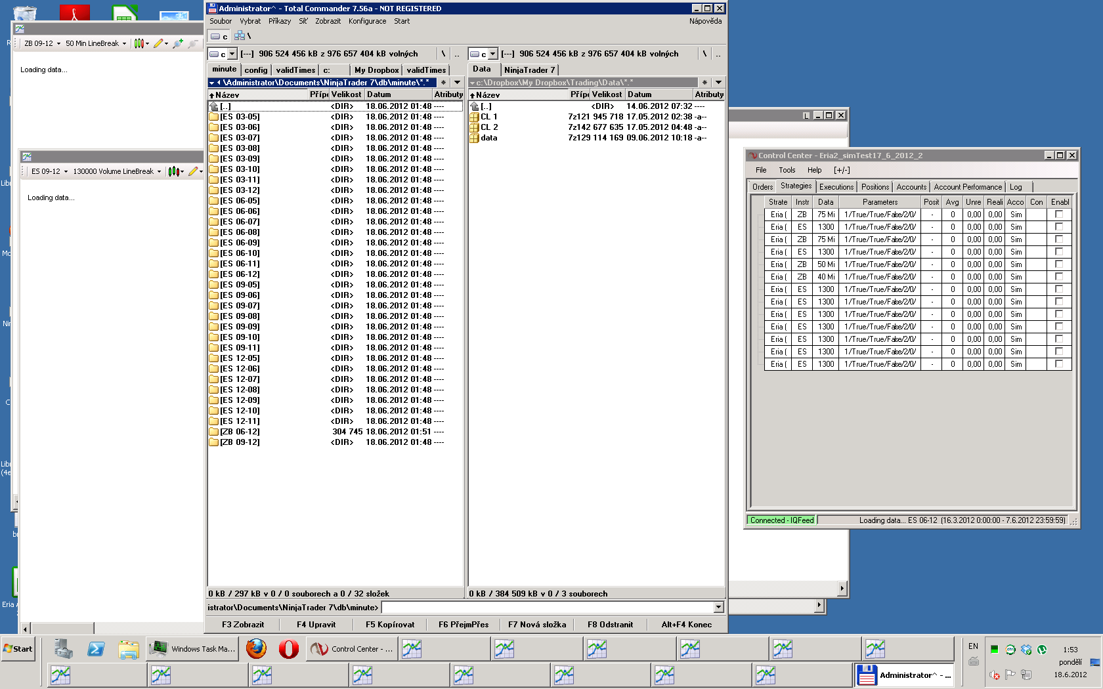Open right panel drive selection dropdown
Screen dimensions: 1103x689
492,54
